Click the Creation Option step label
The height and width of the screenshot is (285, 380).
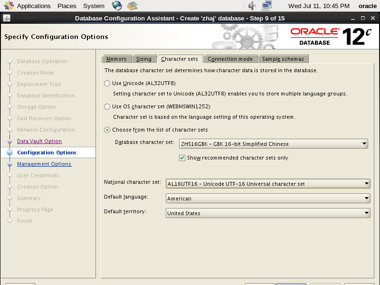coord(38,187)
